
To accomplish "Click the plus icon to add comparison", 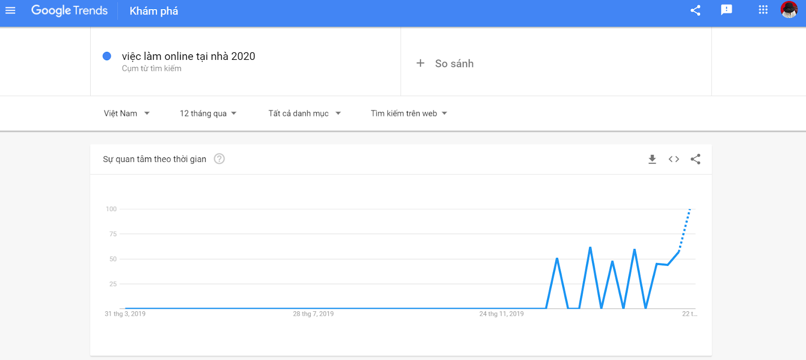I will [421, 63].
